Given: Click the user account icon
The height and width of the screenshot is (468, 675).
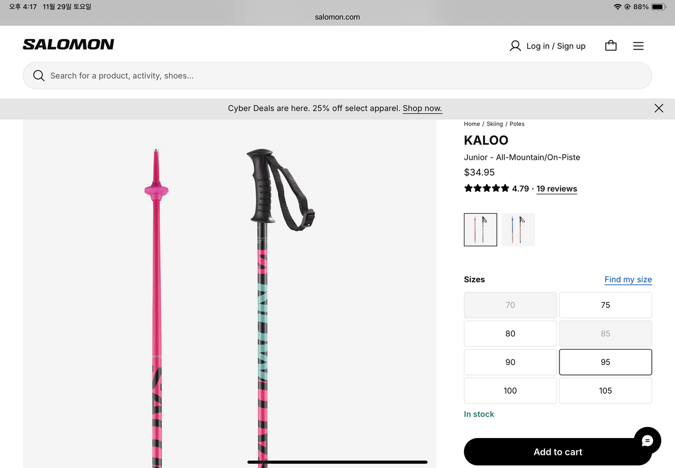Looking at the screenshot, I should (515, 46).
